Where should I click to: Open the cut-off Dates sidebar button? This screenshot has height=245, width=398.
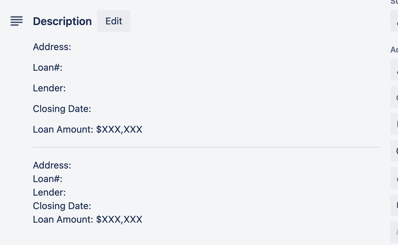(x=394, y=151)
